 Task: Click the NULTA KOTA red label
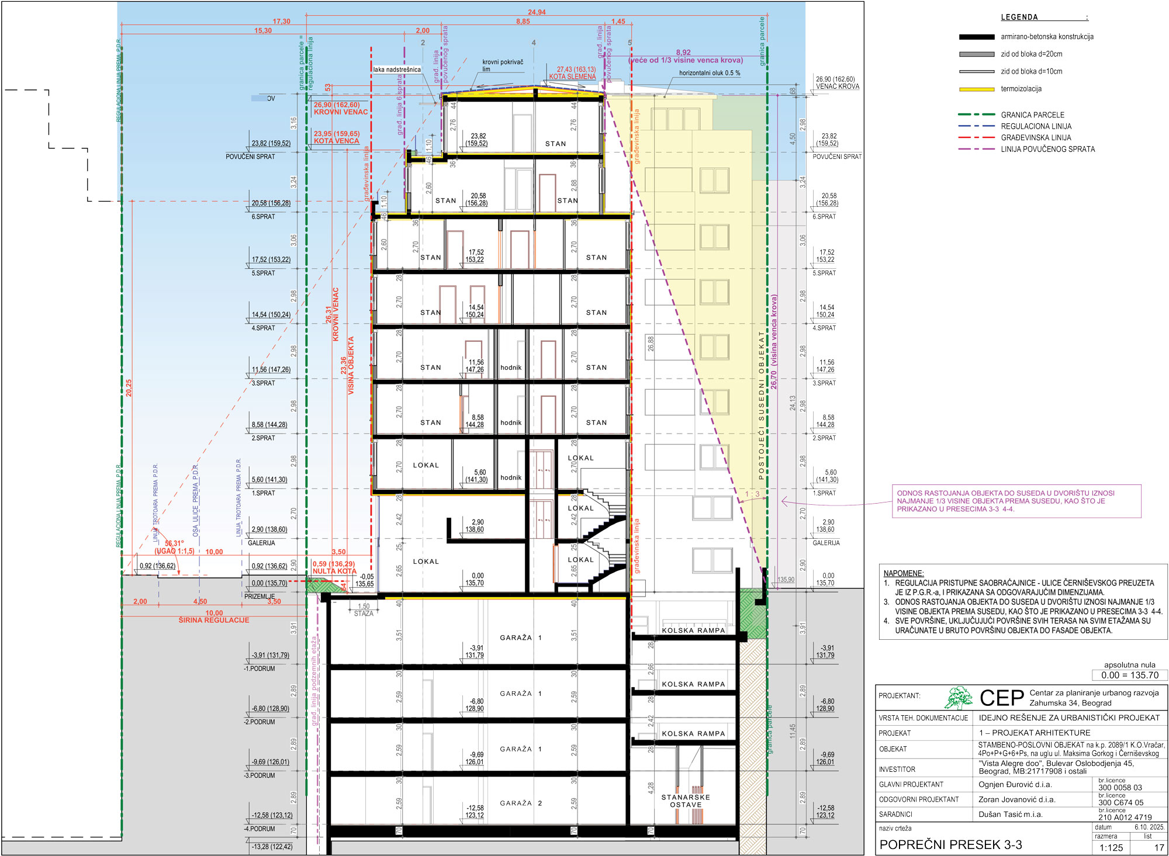[x=334, y=571]
